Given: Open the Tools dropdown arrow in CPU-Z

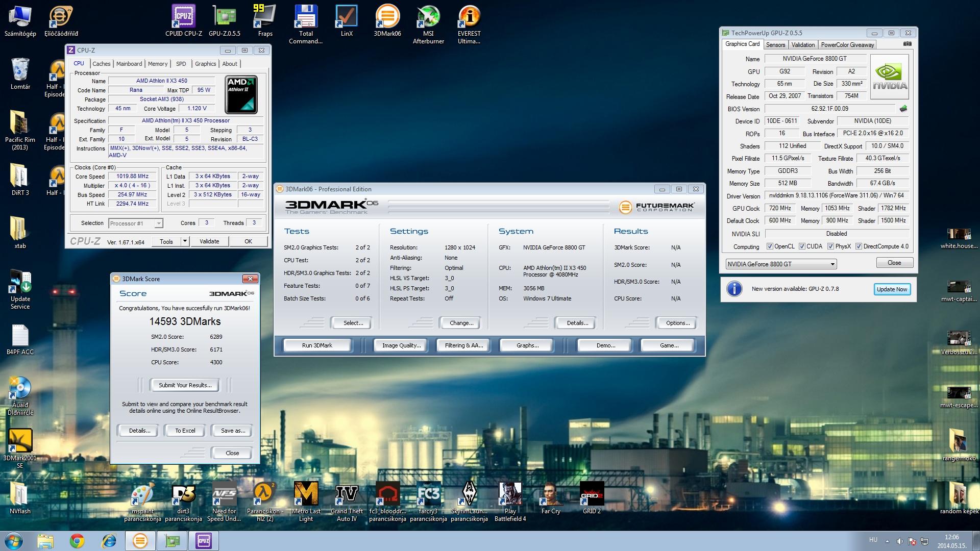Looking at the screenshot, I should pos(185,241).
